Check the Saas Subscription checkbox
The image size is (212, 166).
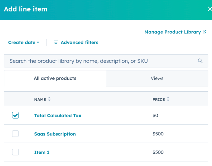point(15,134)
